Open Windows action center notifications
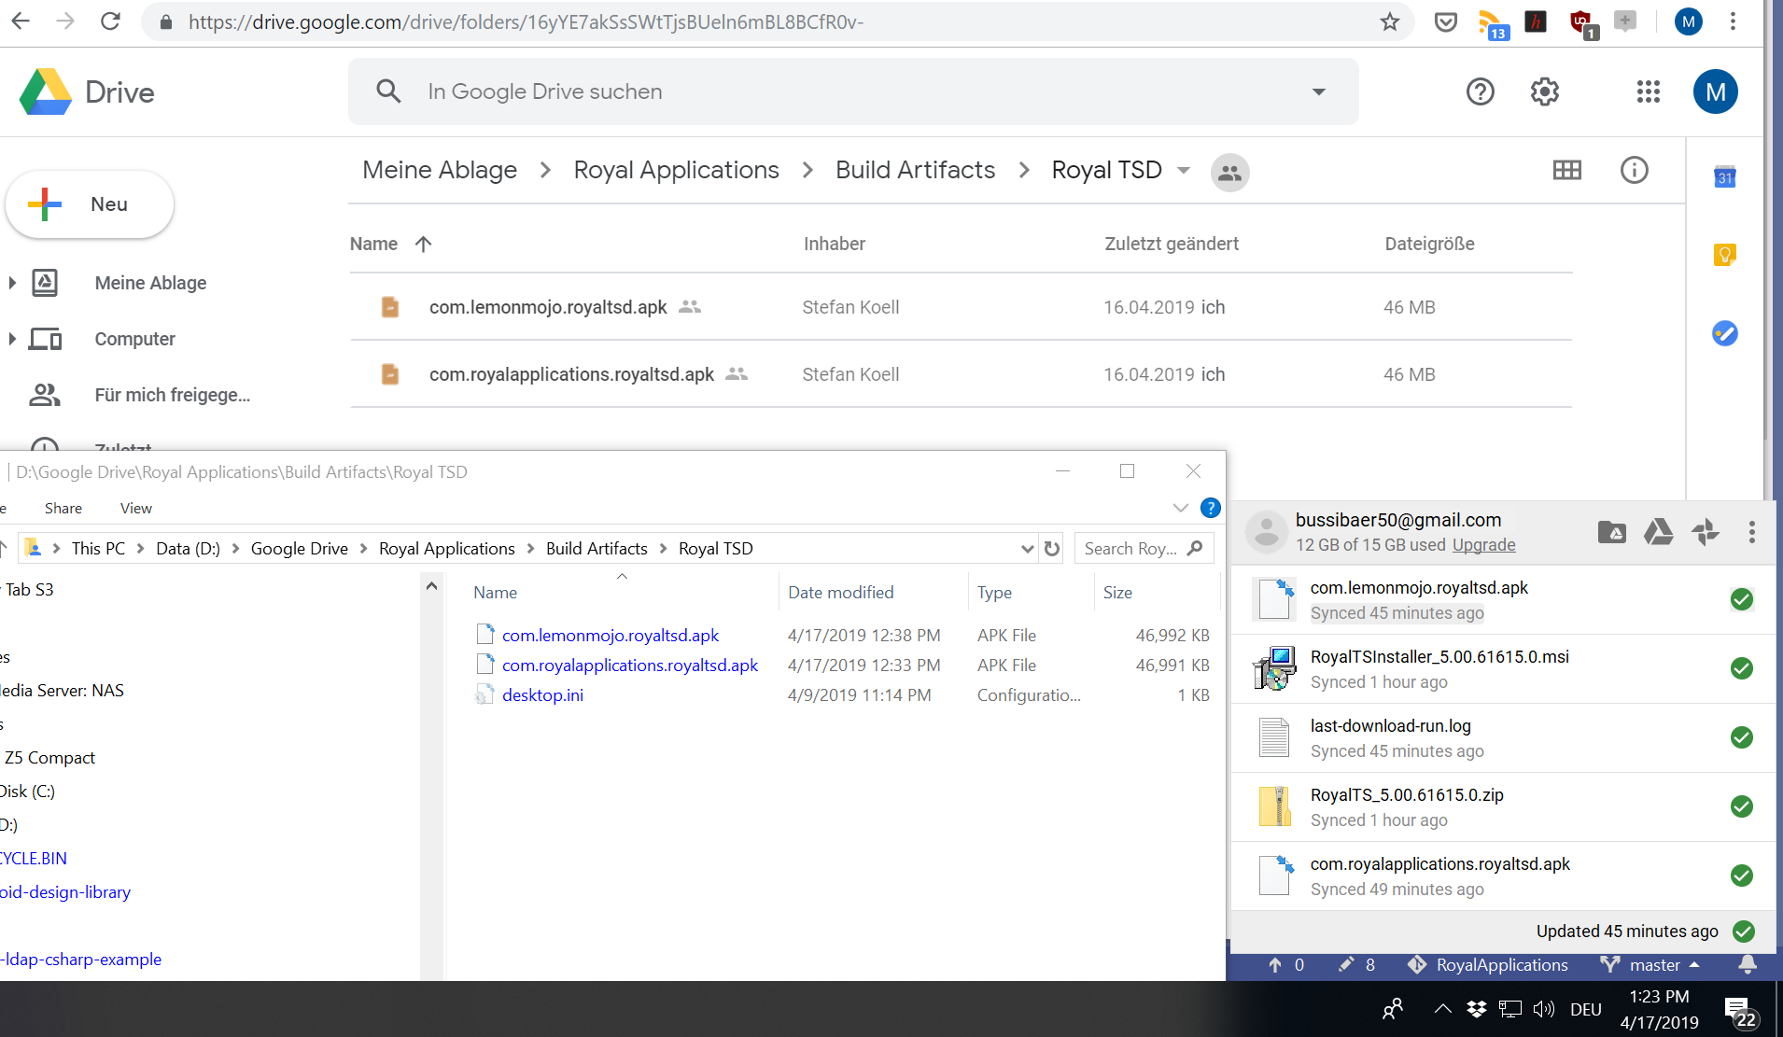Viewport: 1783px width, 1037px height. 1740,1011
